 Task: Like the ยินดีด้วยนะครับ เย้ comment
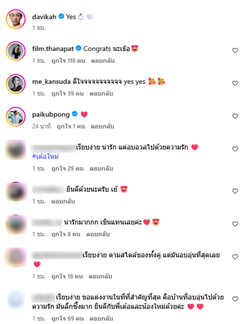click(235, 191)
